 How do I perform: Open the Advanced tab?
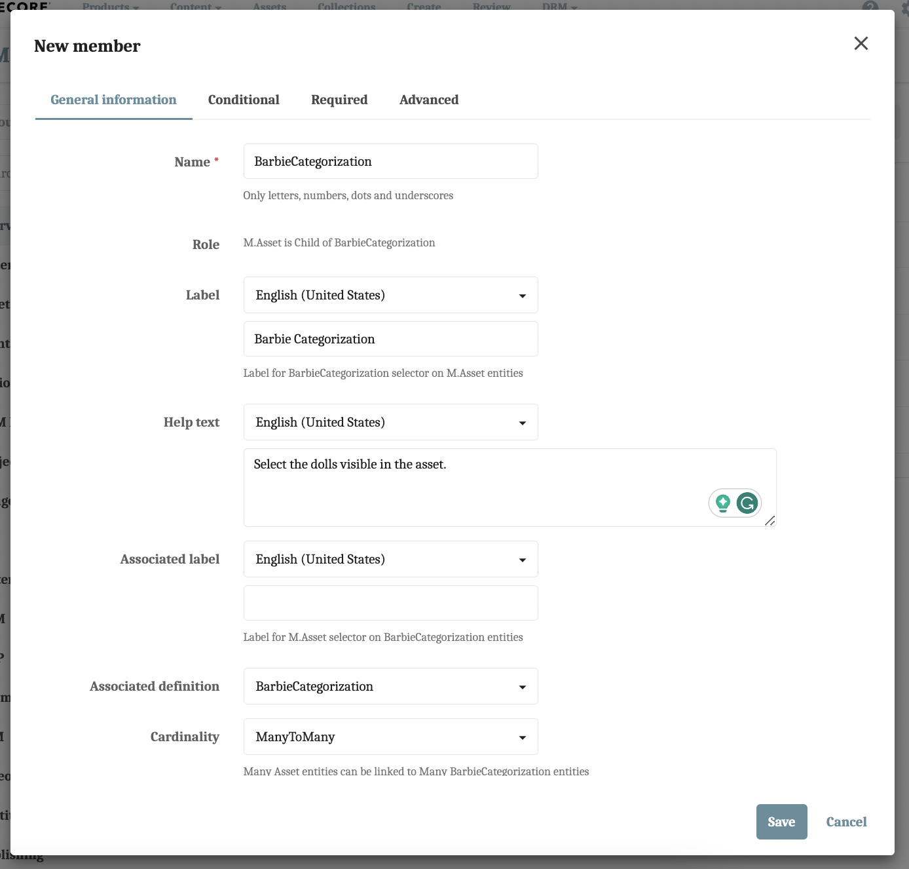pos(428,100)
